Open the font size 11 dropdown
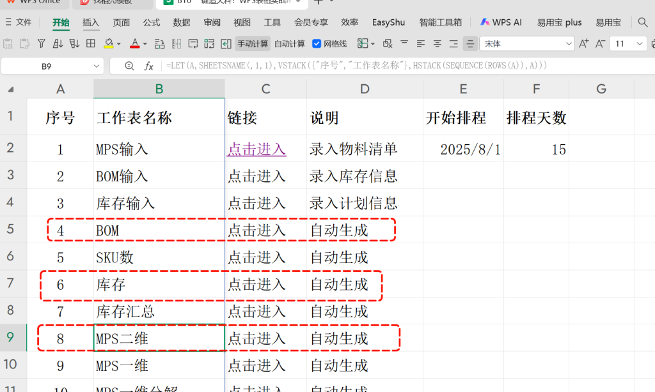Viewport: 655px width, 392px height. (x=639, y=44)
